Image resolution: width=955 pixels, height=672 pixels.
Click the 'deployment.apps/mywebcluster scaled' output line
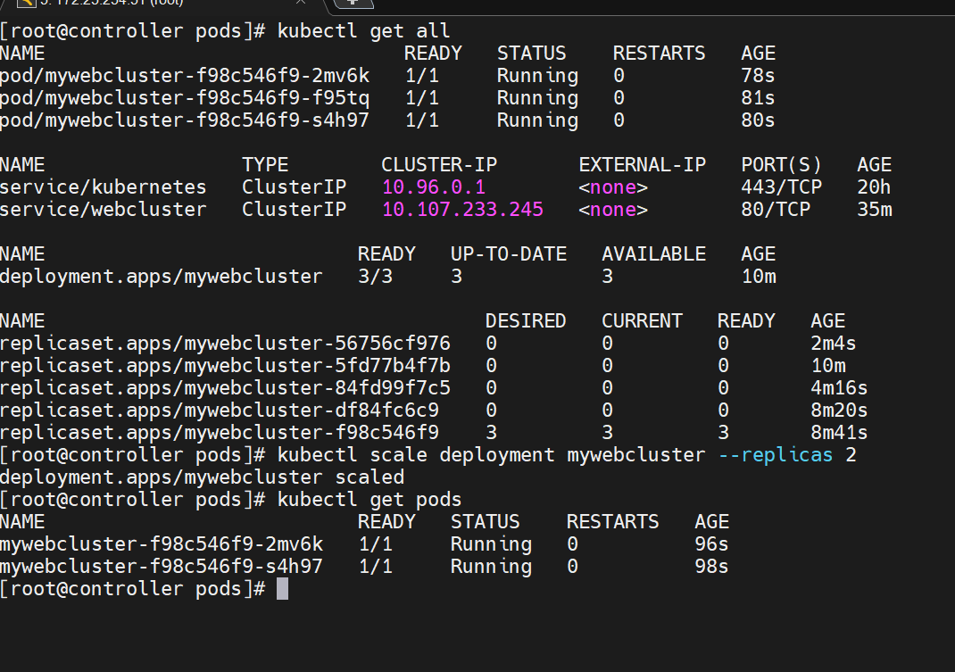(x=203, y=477)
